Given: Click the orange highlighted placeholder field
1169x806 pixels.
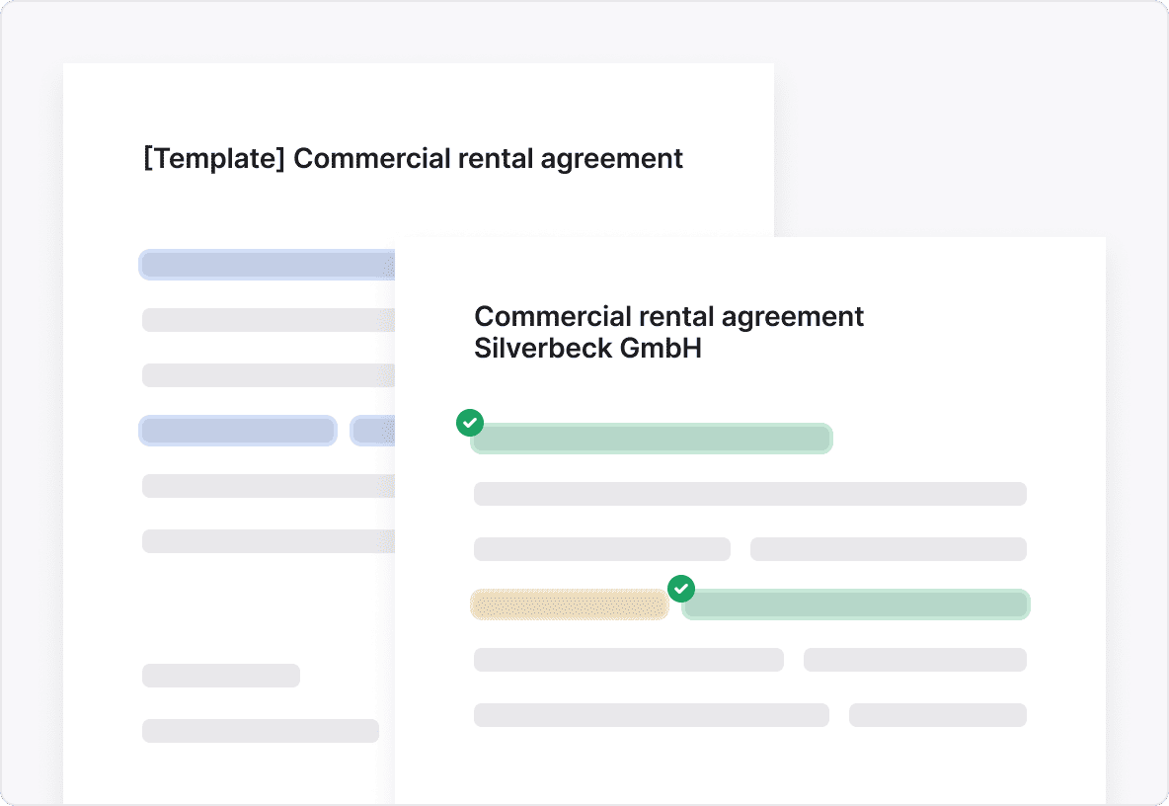Looking at the screenshot, I should 570,604.
